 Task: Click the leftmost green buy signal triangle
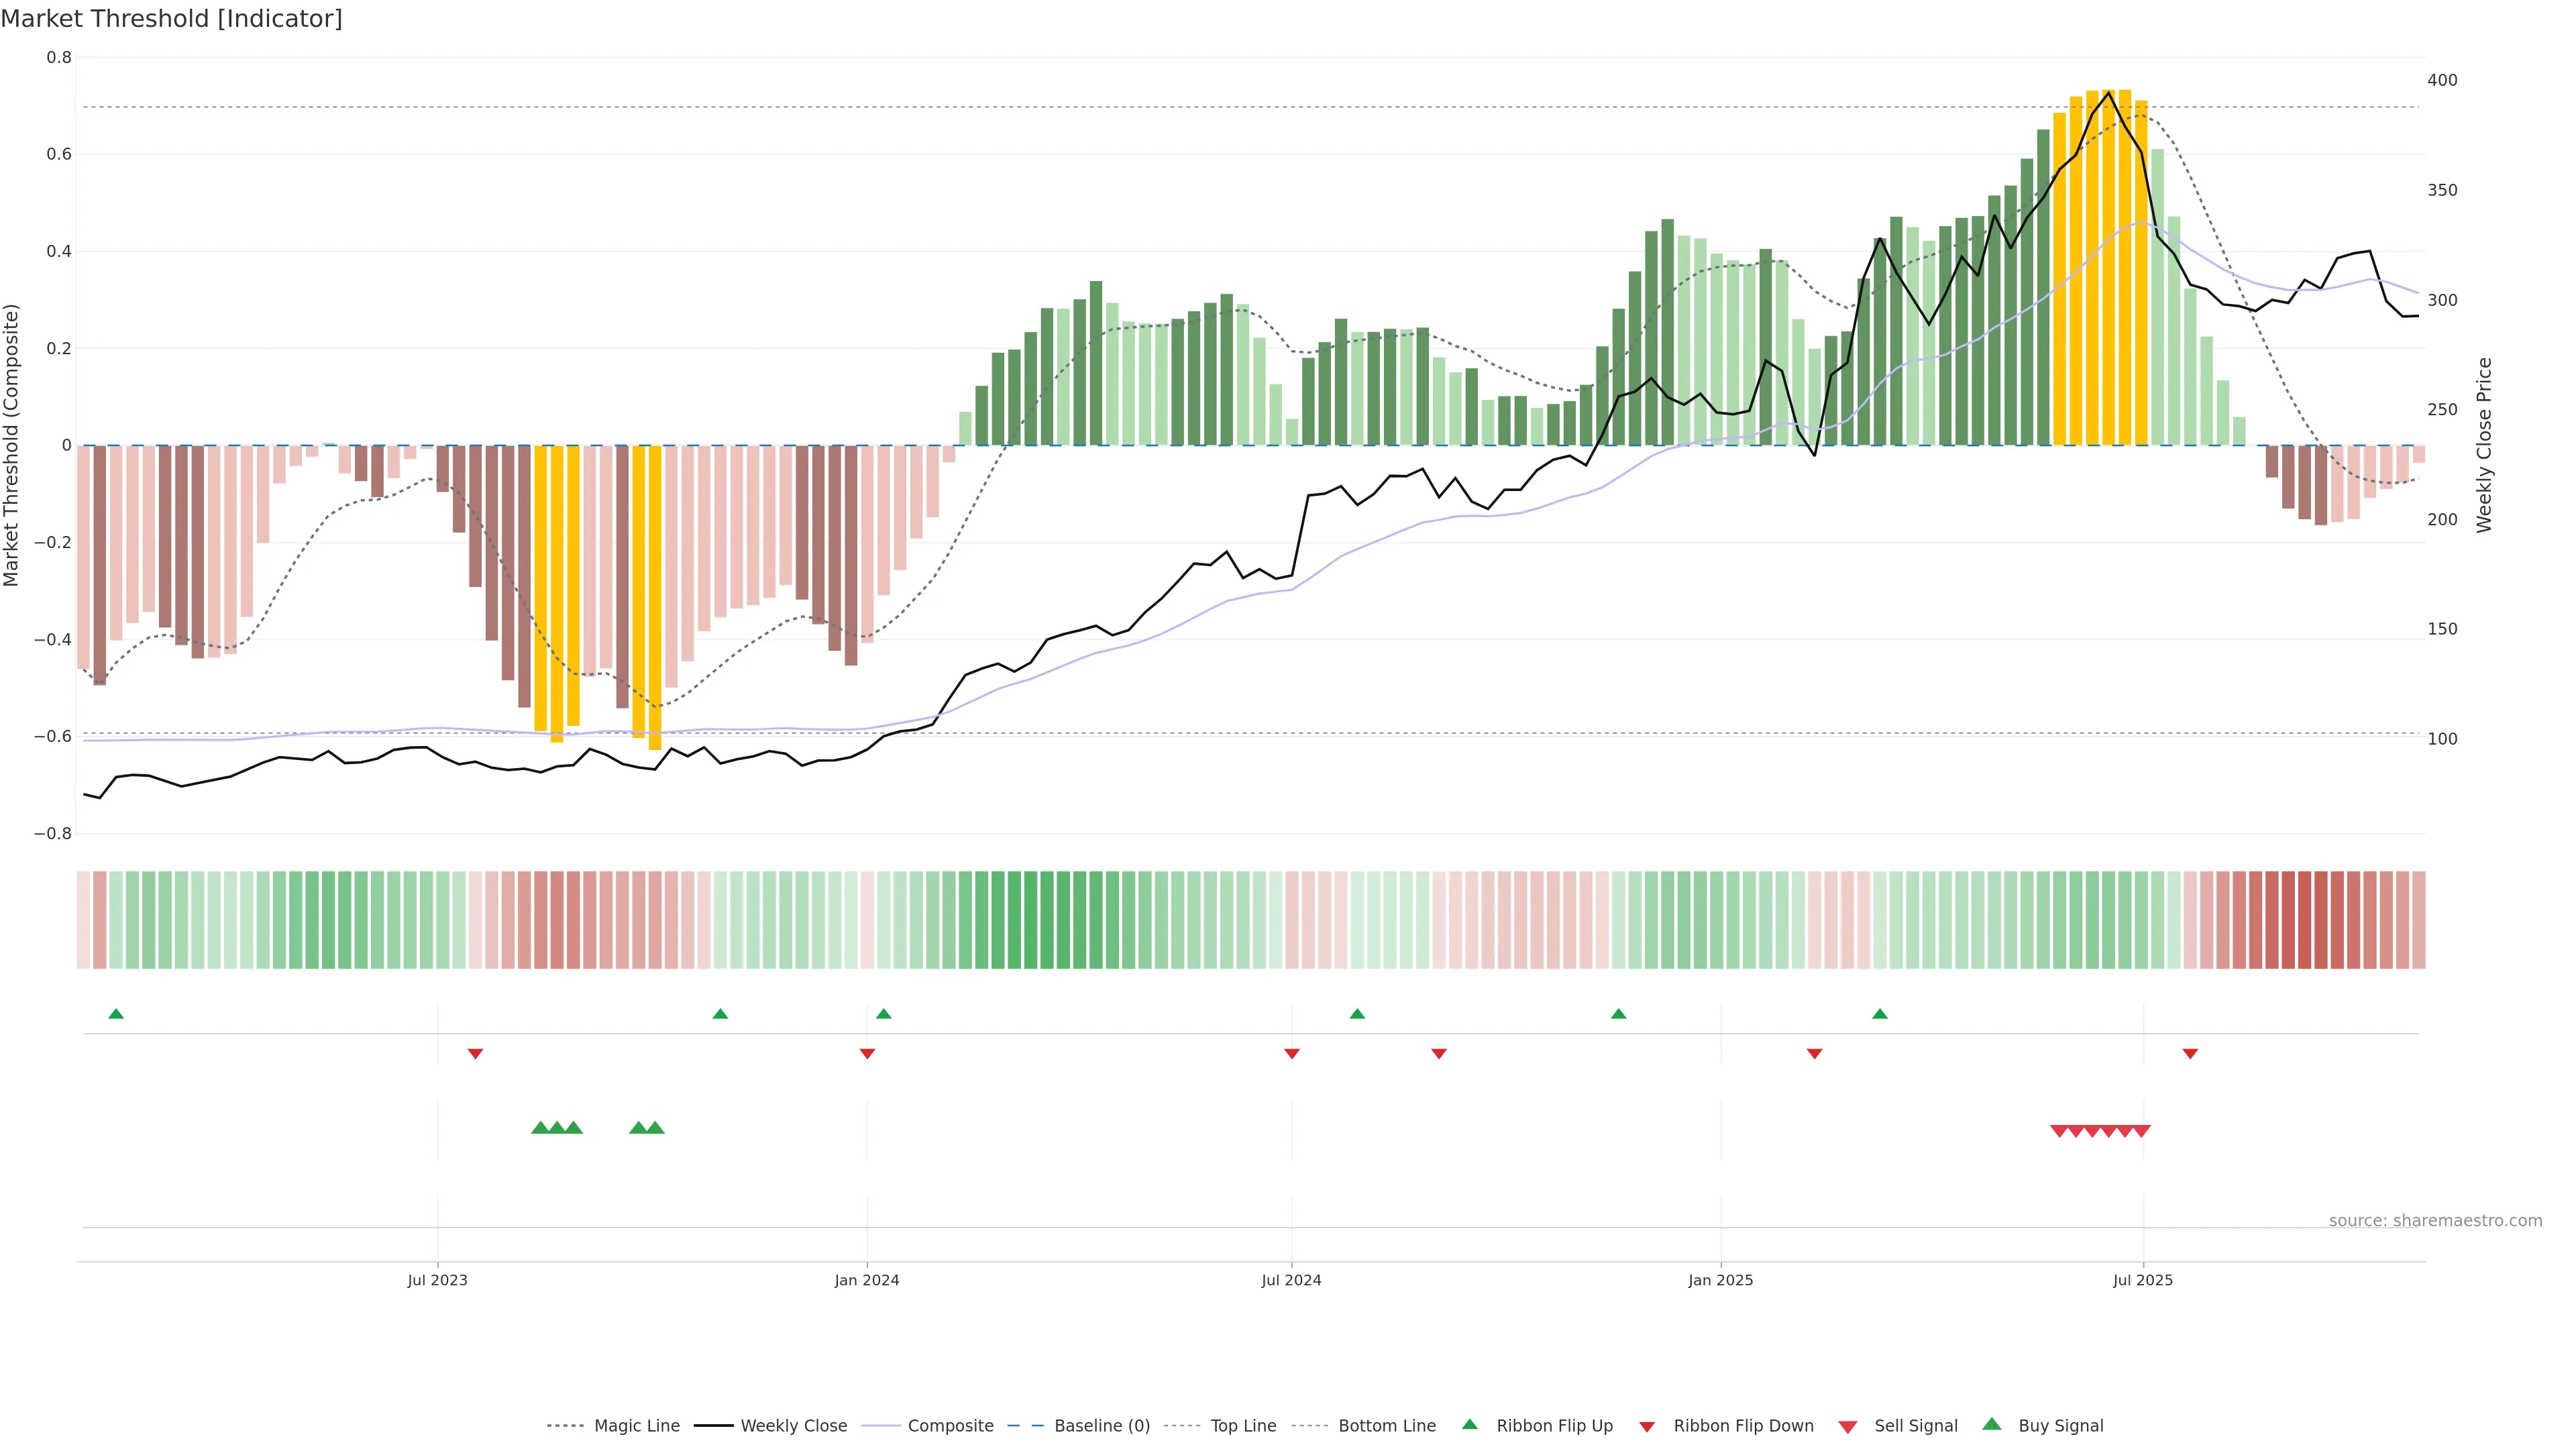(540, 1128)
